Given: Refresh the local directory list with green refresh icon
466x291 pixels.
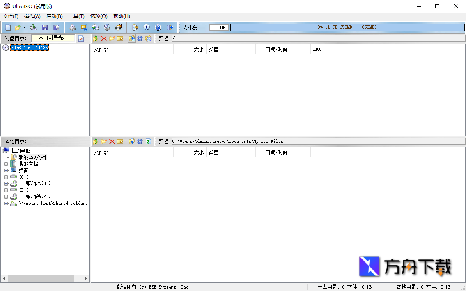Looking at the screenshot, I should pyautogui.click(x=148, y=141).
